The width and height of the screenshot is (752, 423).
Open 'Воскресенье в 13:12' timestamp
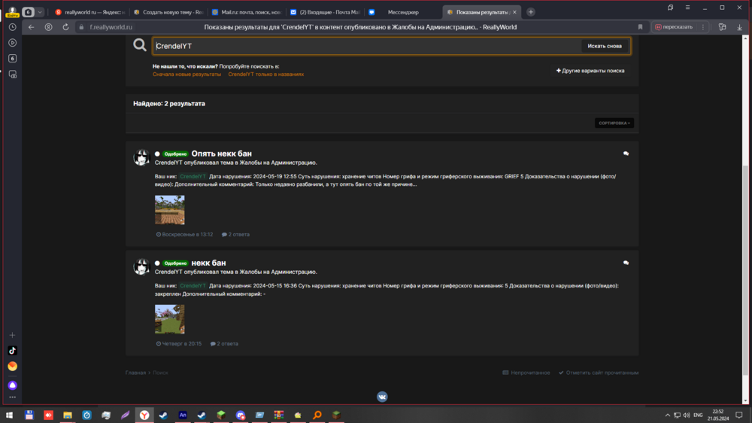tap(184, 234)
